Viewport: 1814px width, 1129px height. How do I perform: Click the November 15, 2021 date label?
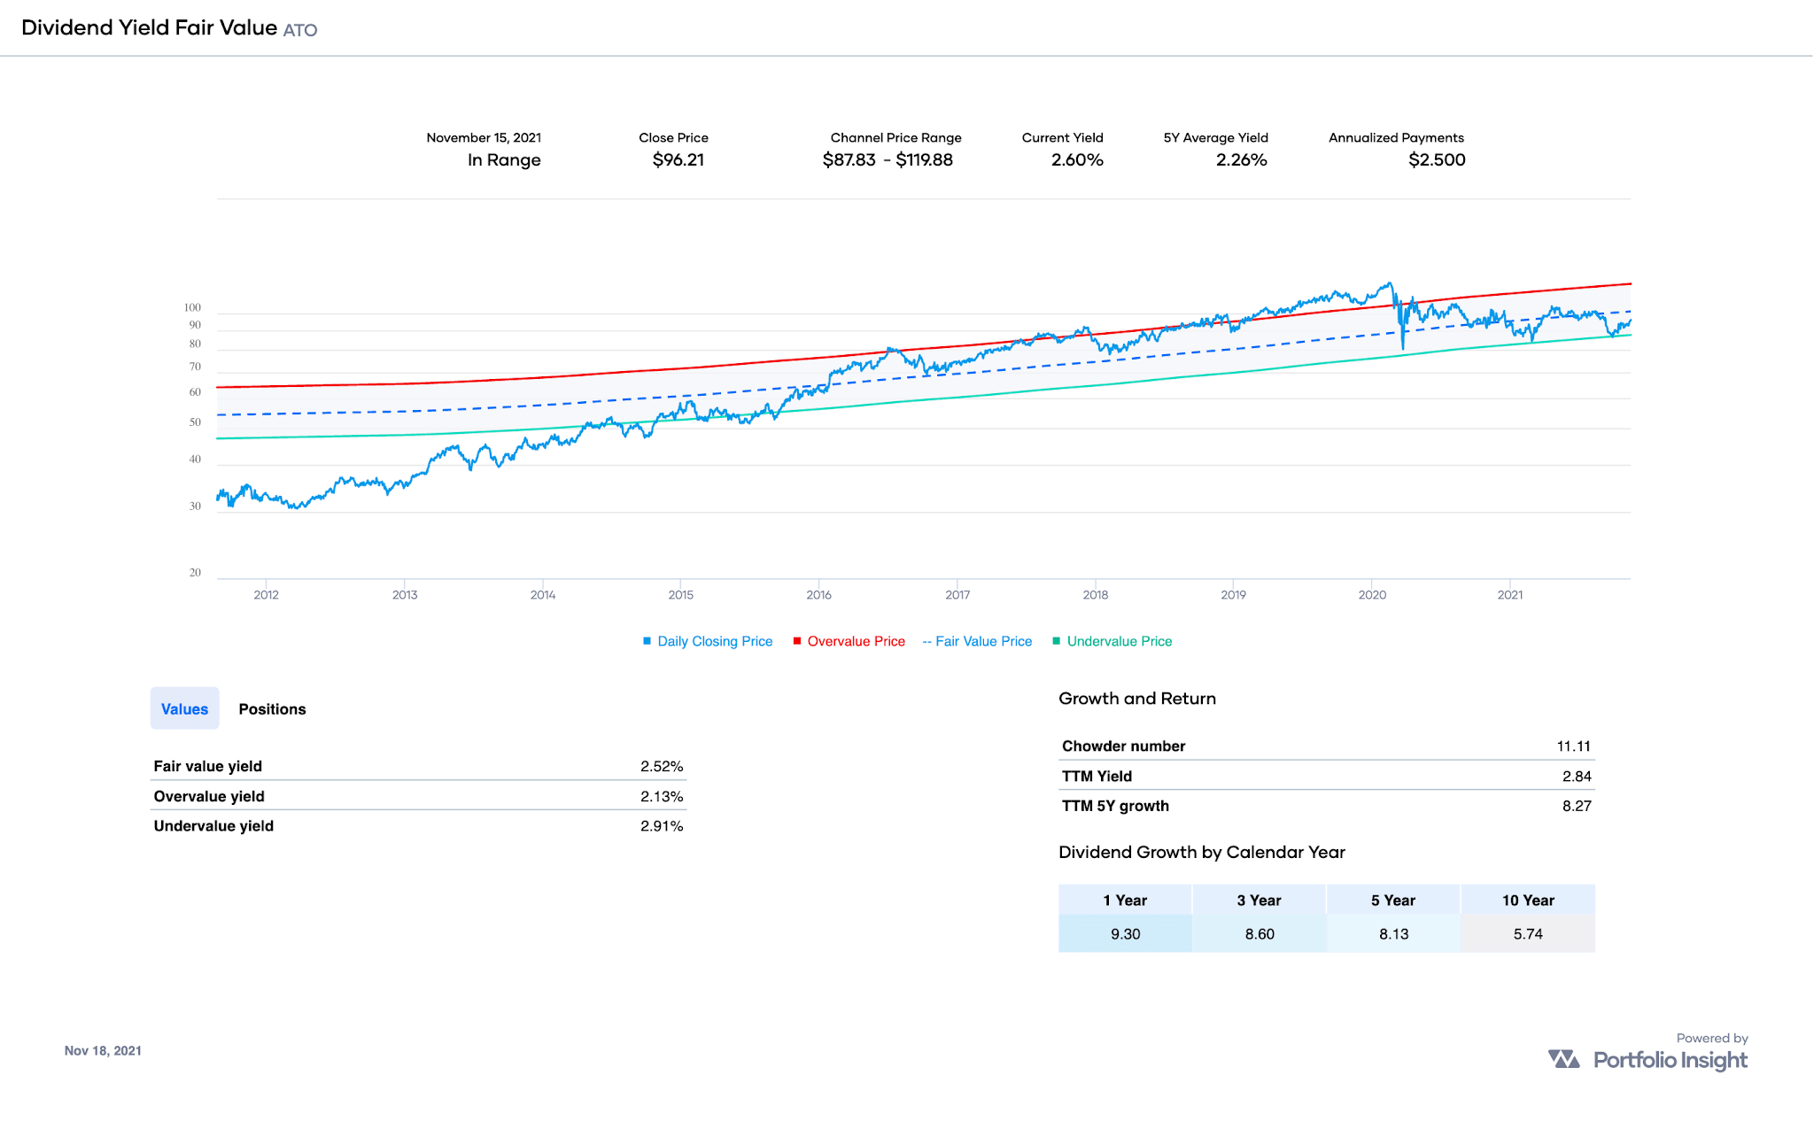coord(484,137)
